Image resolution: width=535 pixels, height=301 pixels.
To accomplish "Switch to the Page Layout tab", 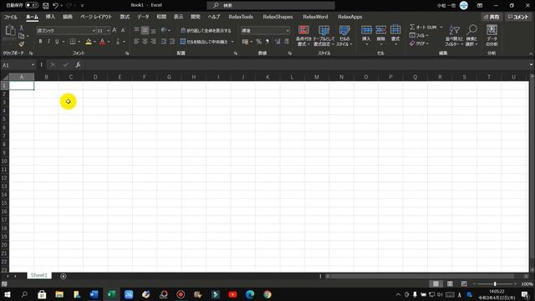I will pos(96,17).
